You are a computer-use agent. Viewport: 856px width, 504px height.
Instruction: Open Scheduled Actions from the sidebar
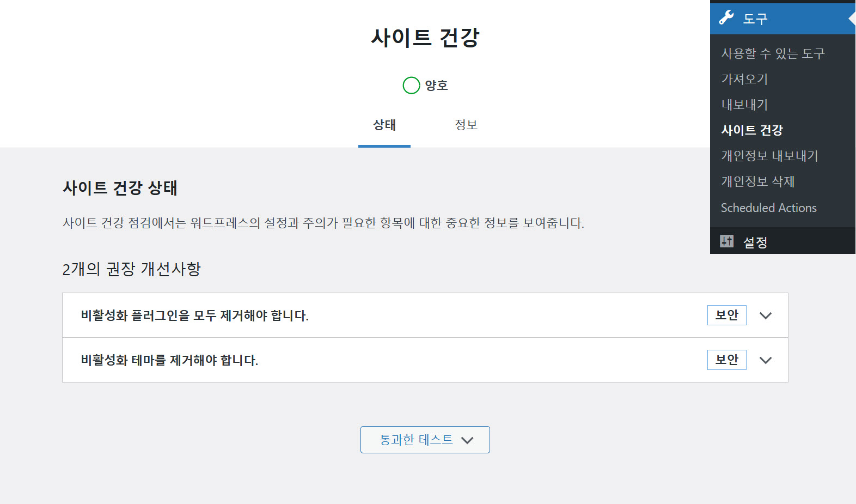(768, 208)
